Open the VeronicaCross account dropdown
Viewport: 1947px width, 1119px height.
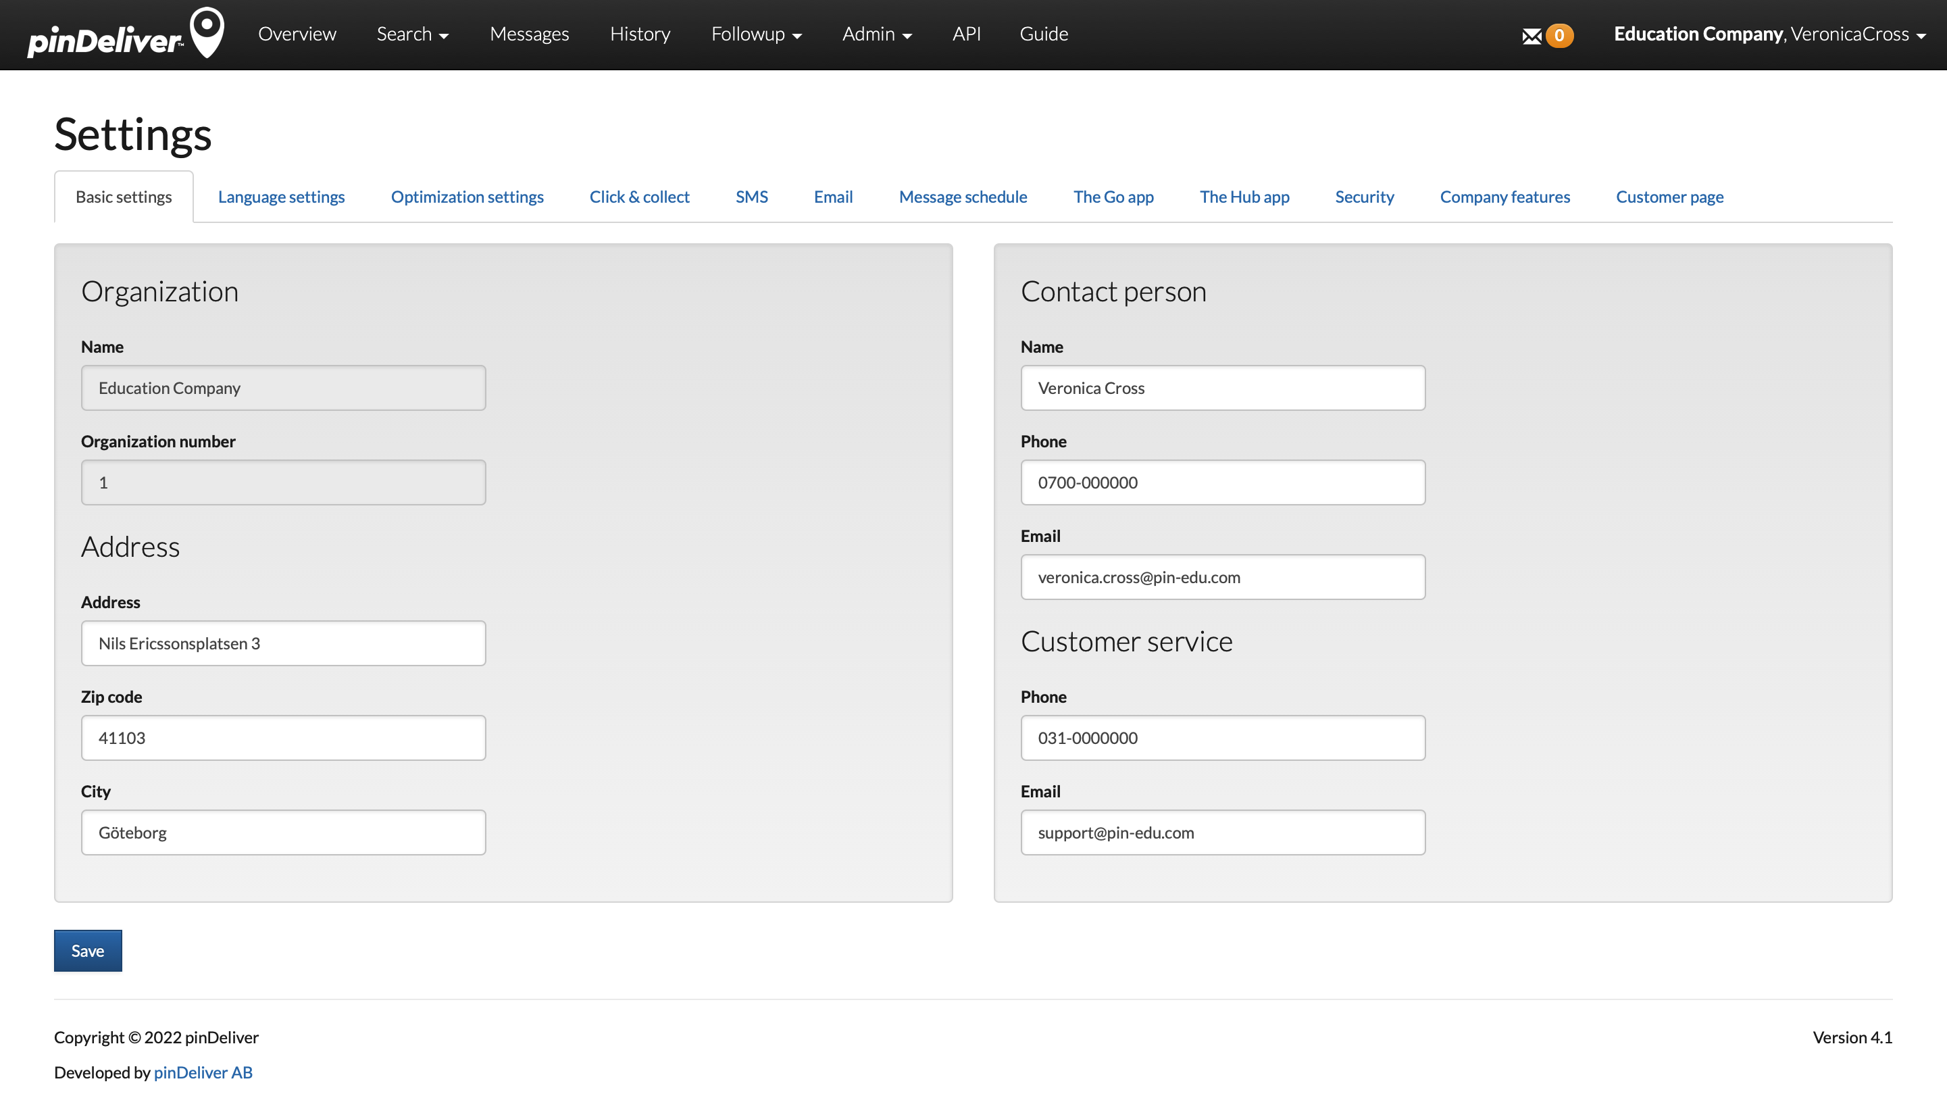pyautogui.click(x=1769, y=34)
